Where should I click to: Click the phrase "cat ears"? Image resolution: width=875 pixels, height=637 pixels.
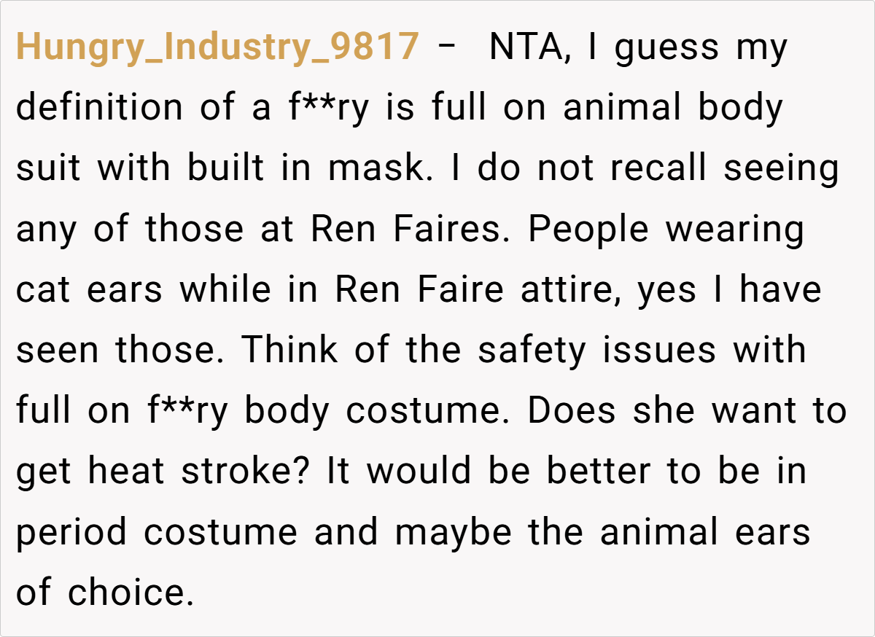tap(90, 291)
